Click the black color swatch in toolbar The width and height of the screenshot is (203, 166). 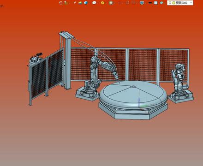point(150,3)
